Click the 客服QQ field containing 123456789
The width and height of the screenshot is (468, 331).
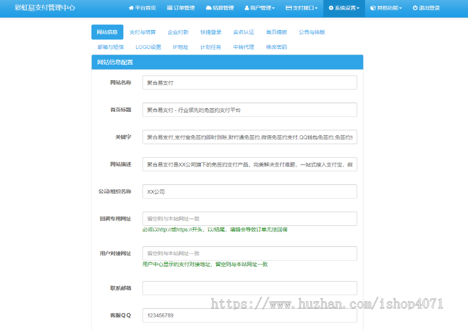(x=250, y=315)
